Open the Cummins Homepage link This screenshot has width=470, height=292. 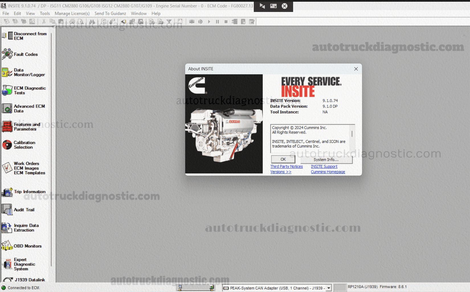[328, 172]
